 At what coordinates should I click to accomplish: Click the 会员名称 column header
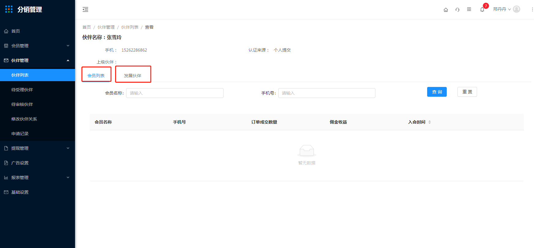pyautogui.click(x=103, y=122)
